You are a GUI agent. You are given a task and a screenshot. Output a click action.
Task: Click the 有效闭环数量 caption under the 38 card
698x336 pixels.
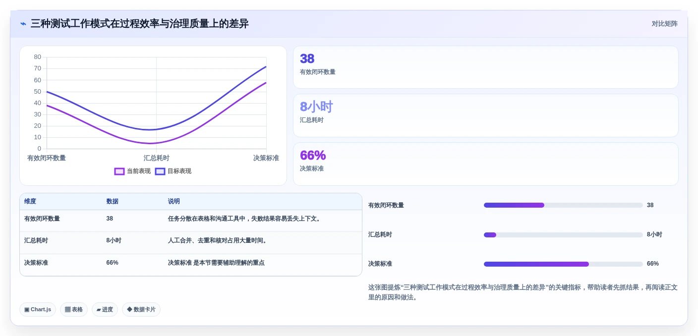coord(318,72)
